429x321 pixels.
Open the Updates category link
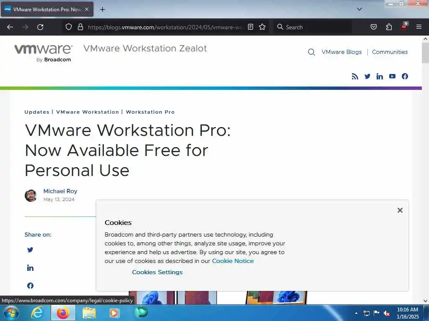point(37,112)
